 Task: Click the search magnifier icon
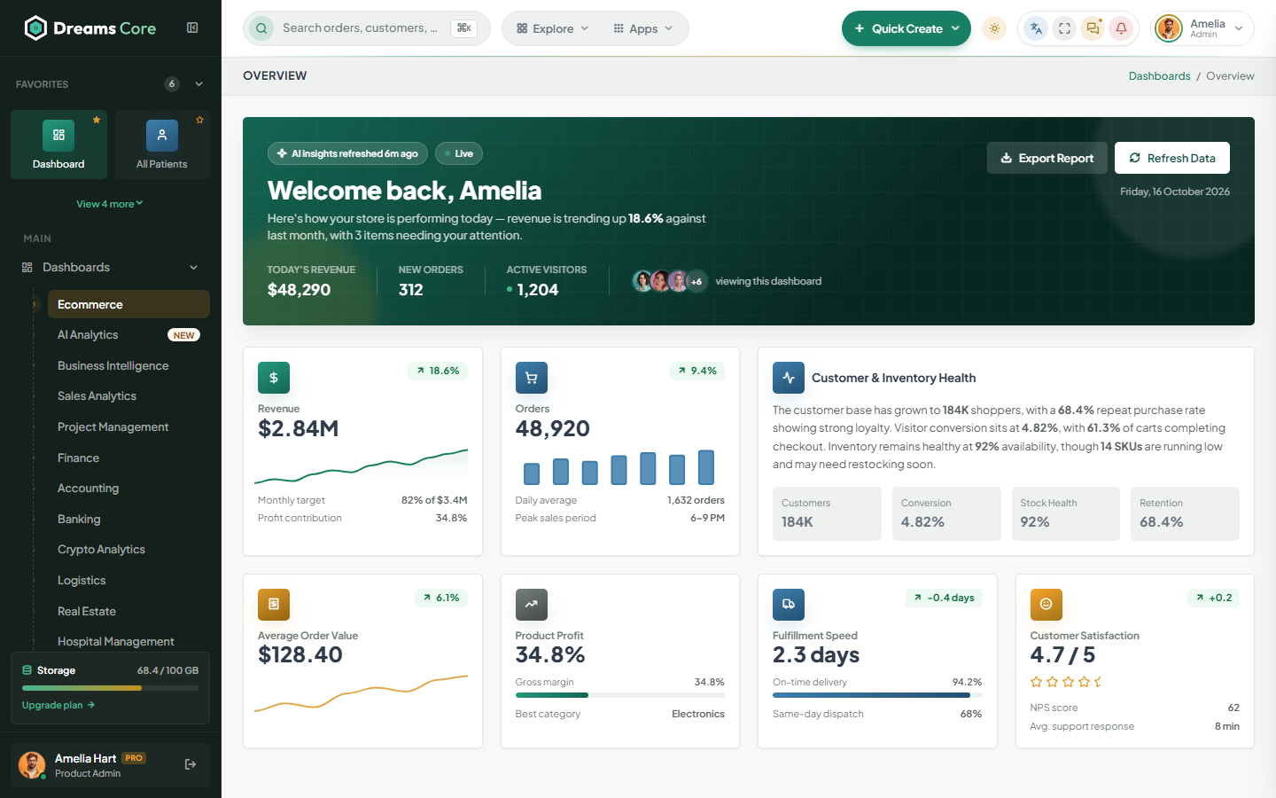(x=261, y=28)
